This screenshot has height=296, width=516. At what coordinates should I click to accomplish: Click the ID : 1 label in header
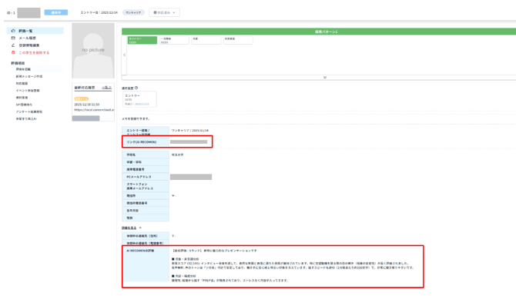tap(11, 13)
